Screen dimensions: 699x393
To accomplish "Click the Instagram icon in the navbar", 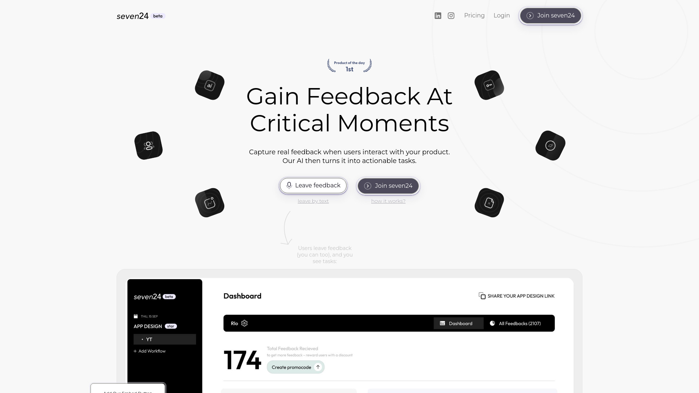I will [x=451, y=15].
